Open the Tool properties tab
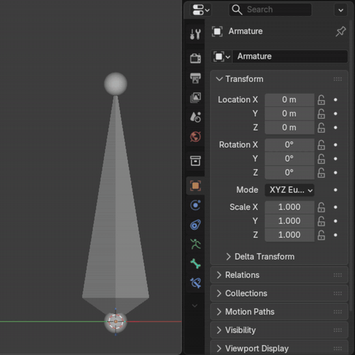This screenshot has width=355, height=355. click(195, 34)
